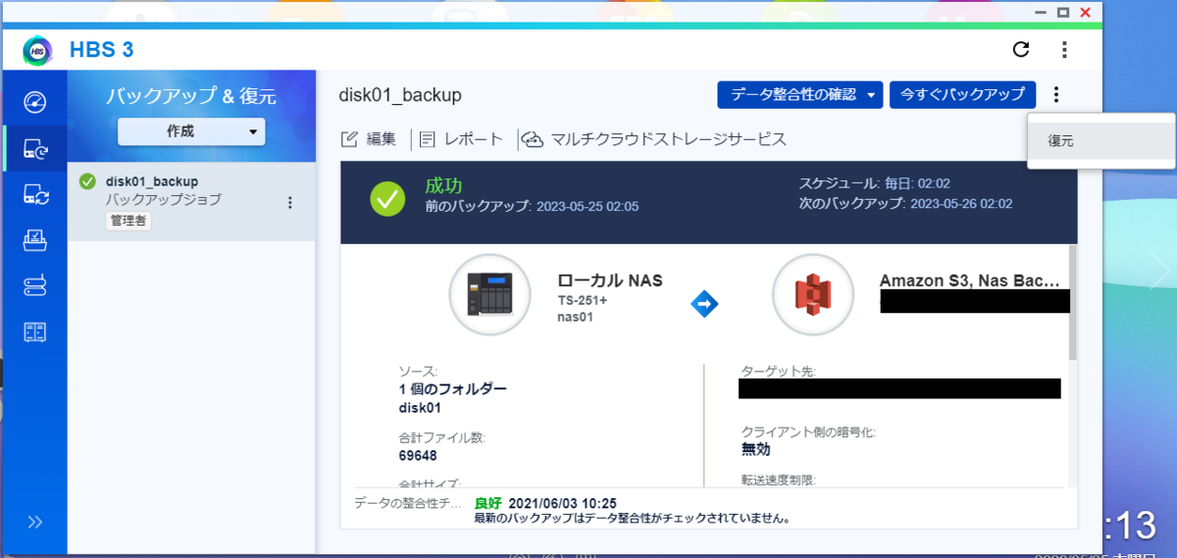The width and height of the screenshot is (1177, 558).
Task: Click the Amazon S3, Nas Bac... title
Action: (969, 280)
